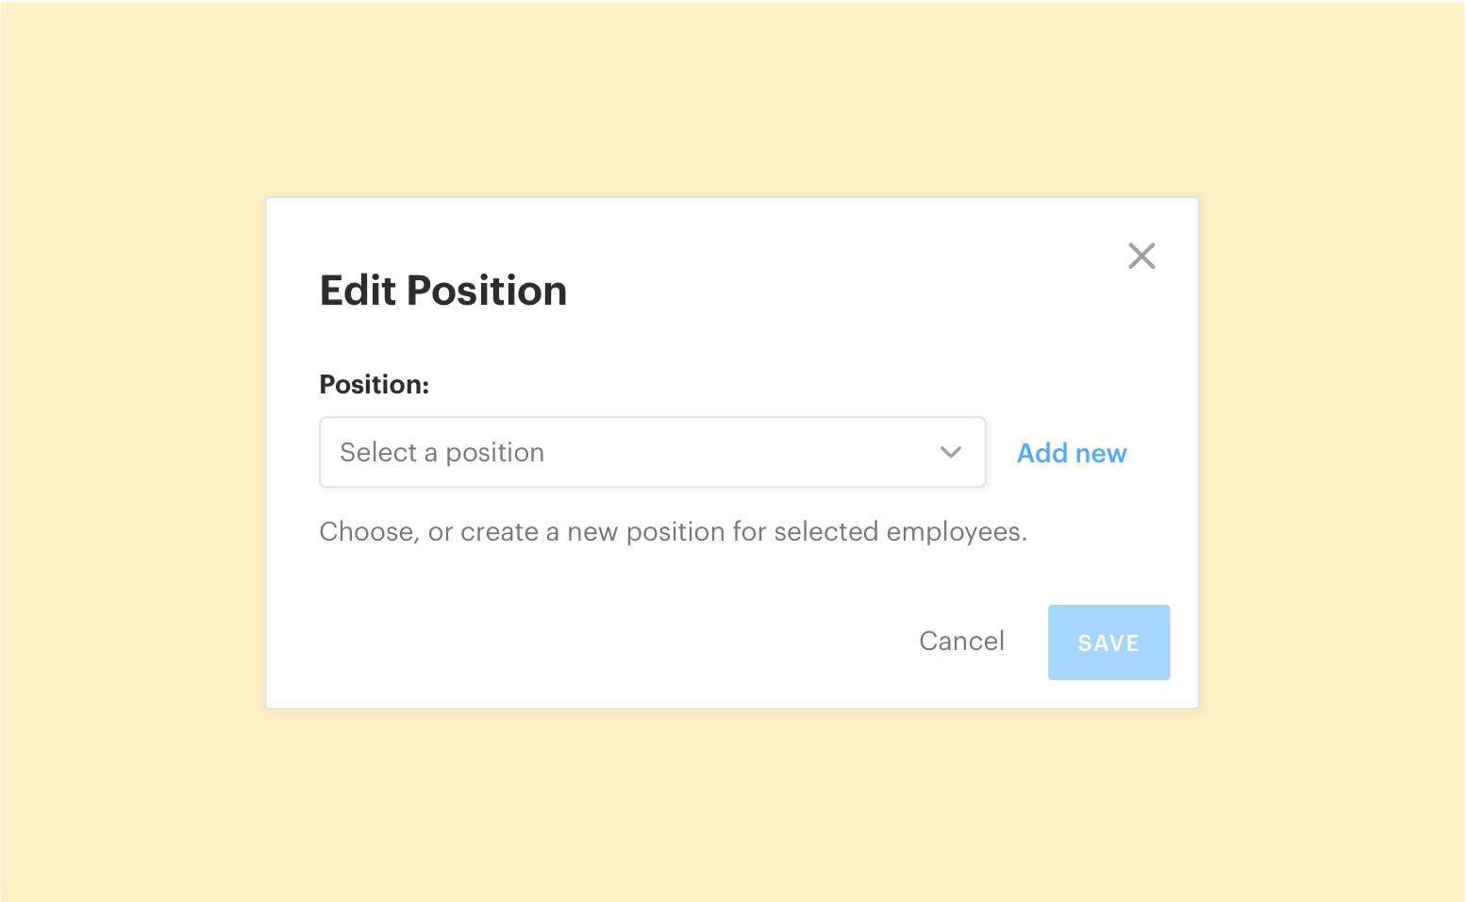1466x902 pixels.
Task: Click the 'Select a position' placeholder text
Action: (x=441, y=453)
